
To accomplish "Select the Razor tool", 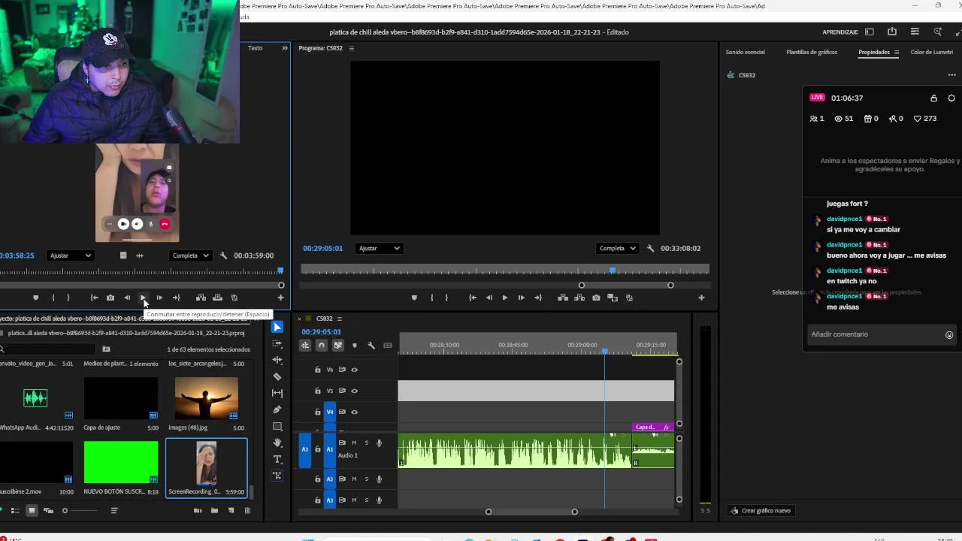I will pyautogui.click(x=277, y=376).
